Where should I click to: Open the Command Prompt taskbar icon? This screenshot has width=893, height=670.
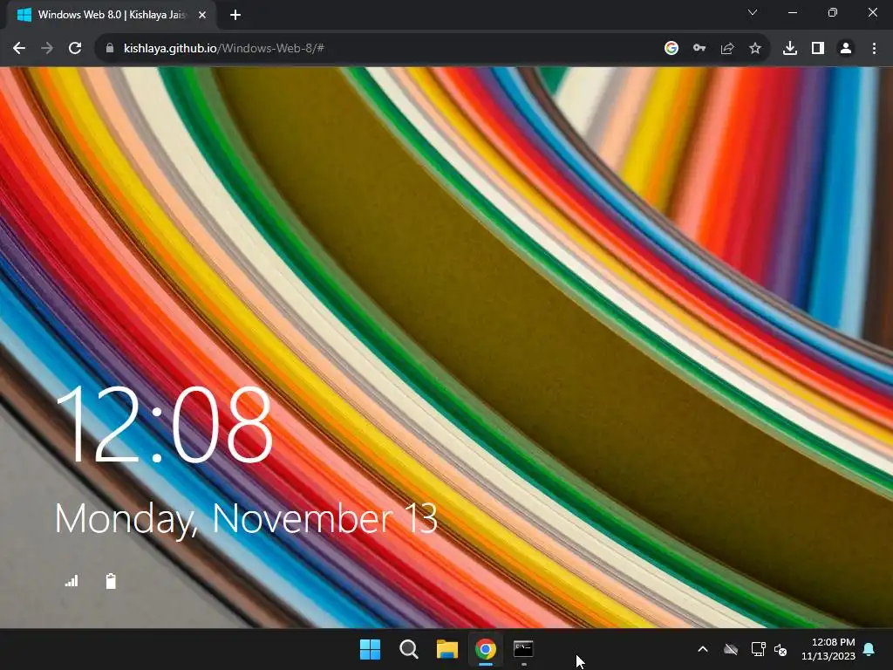point(523,649)
